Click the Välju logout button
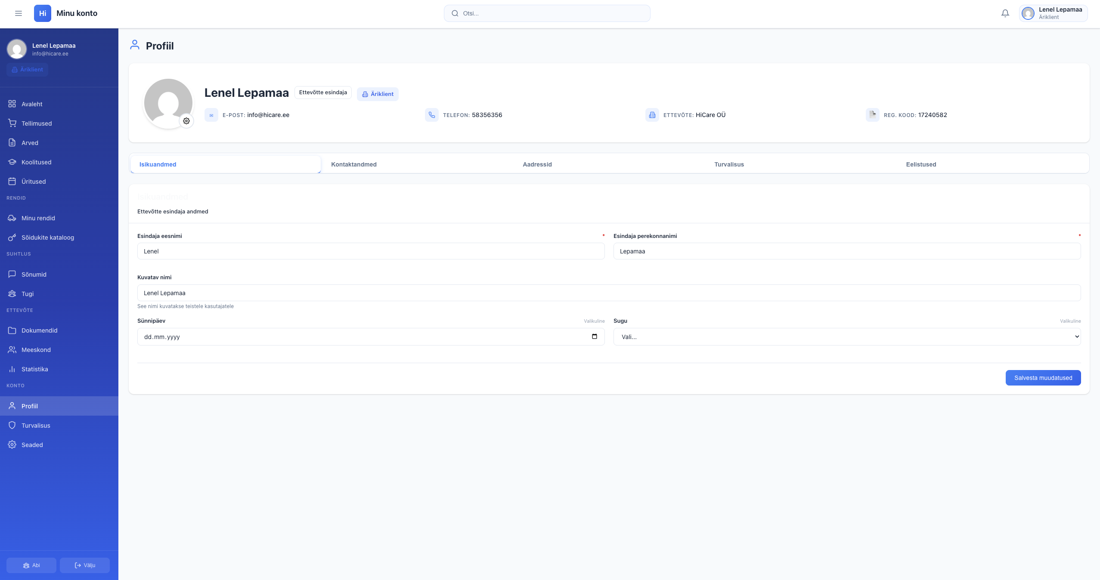1100x580 pixels. tap(85, 565)
